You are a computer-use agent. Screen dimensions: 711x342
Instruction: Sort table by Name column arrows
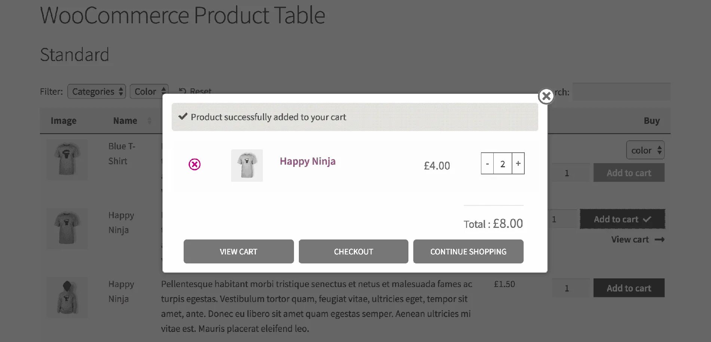click(x=149, y=121)
